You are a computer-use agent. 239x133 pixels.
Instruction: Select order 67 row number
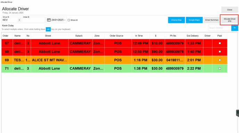(7, 43)
